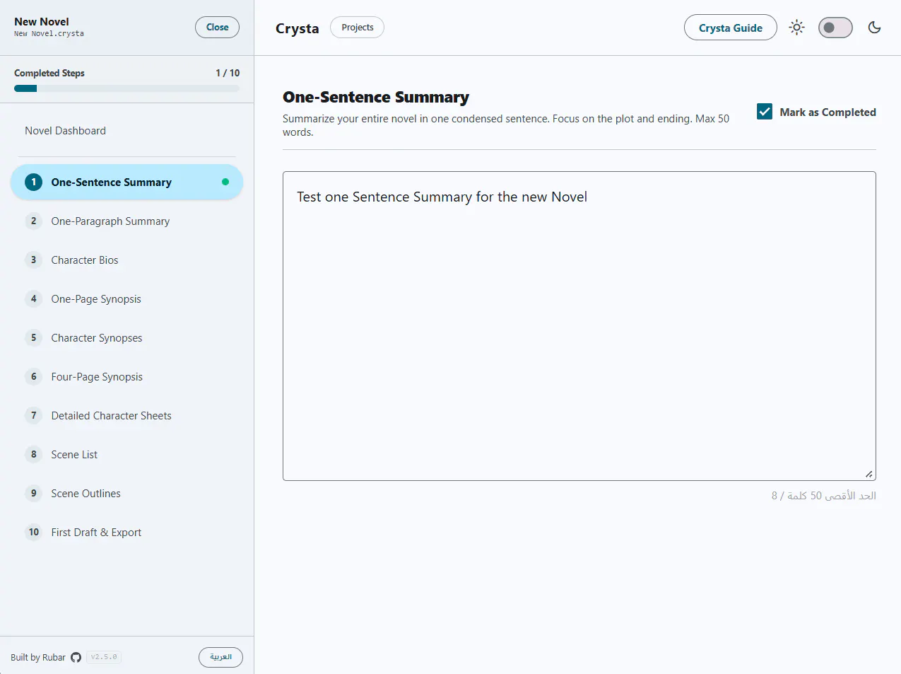Click step number 6 circle badge

(33, 376)
